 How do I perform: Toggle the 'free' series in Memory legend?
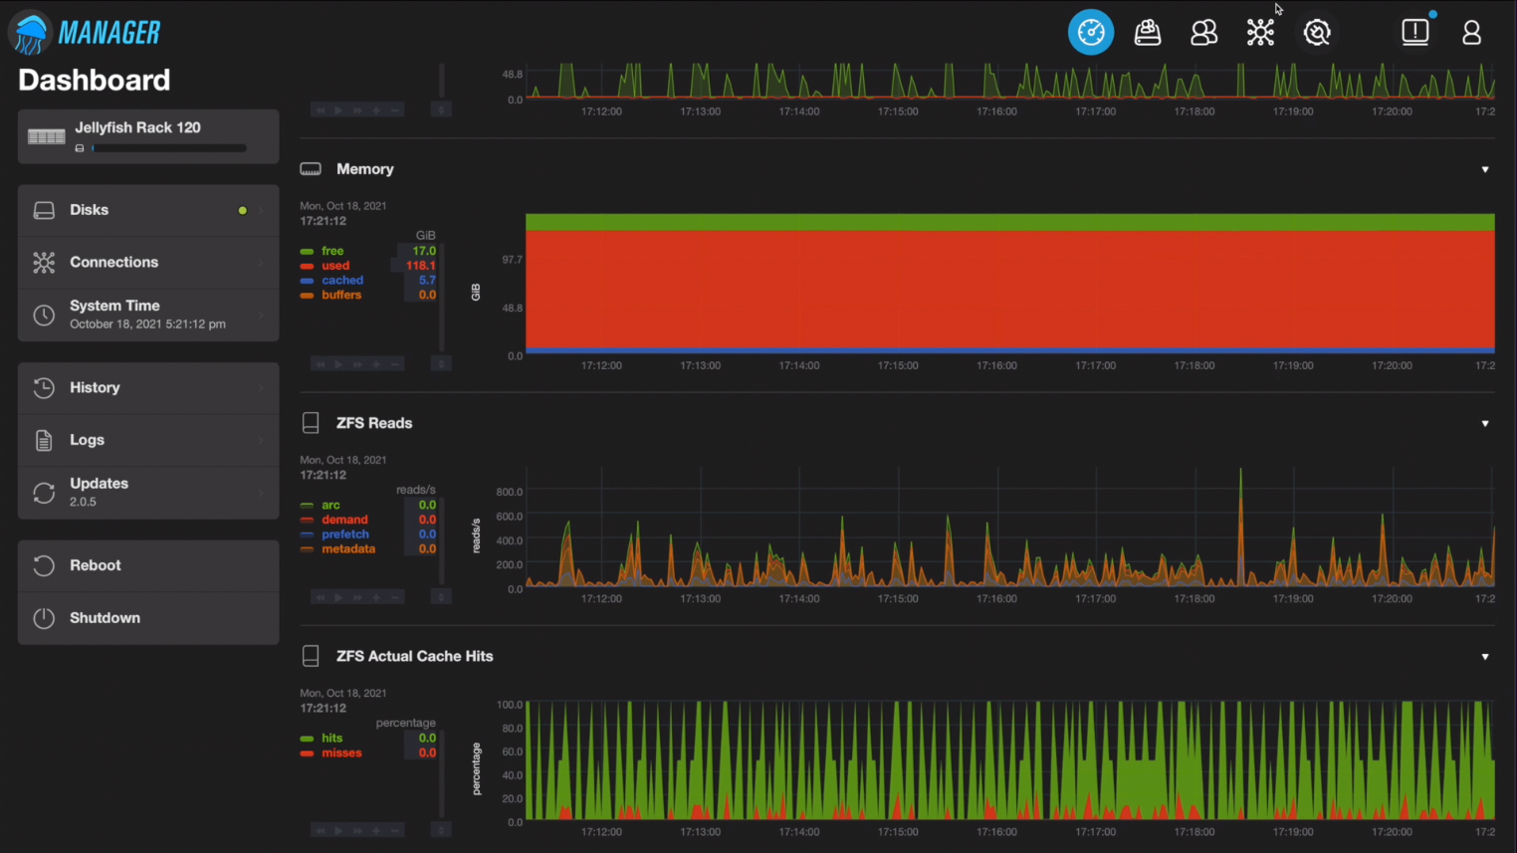332,251
